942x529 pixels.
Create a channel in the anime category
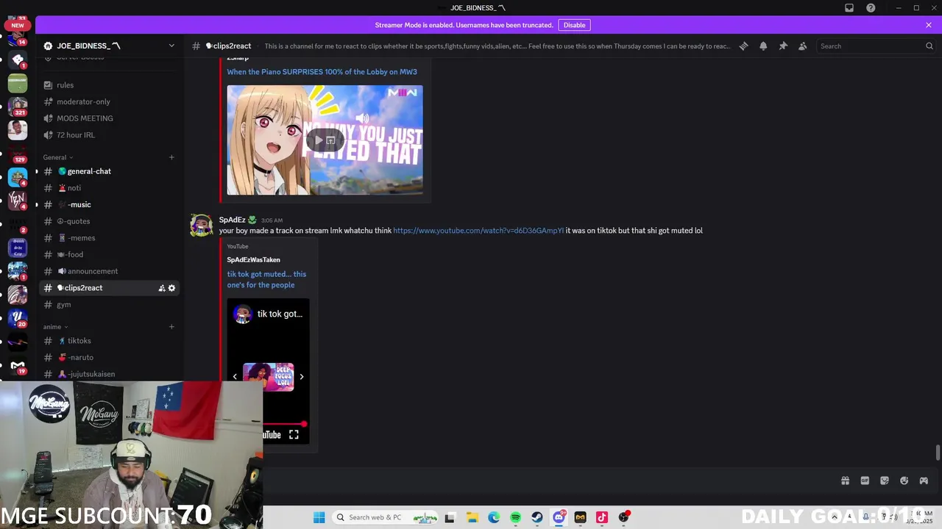click(x=171, y=327)
